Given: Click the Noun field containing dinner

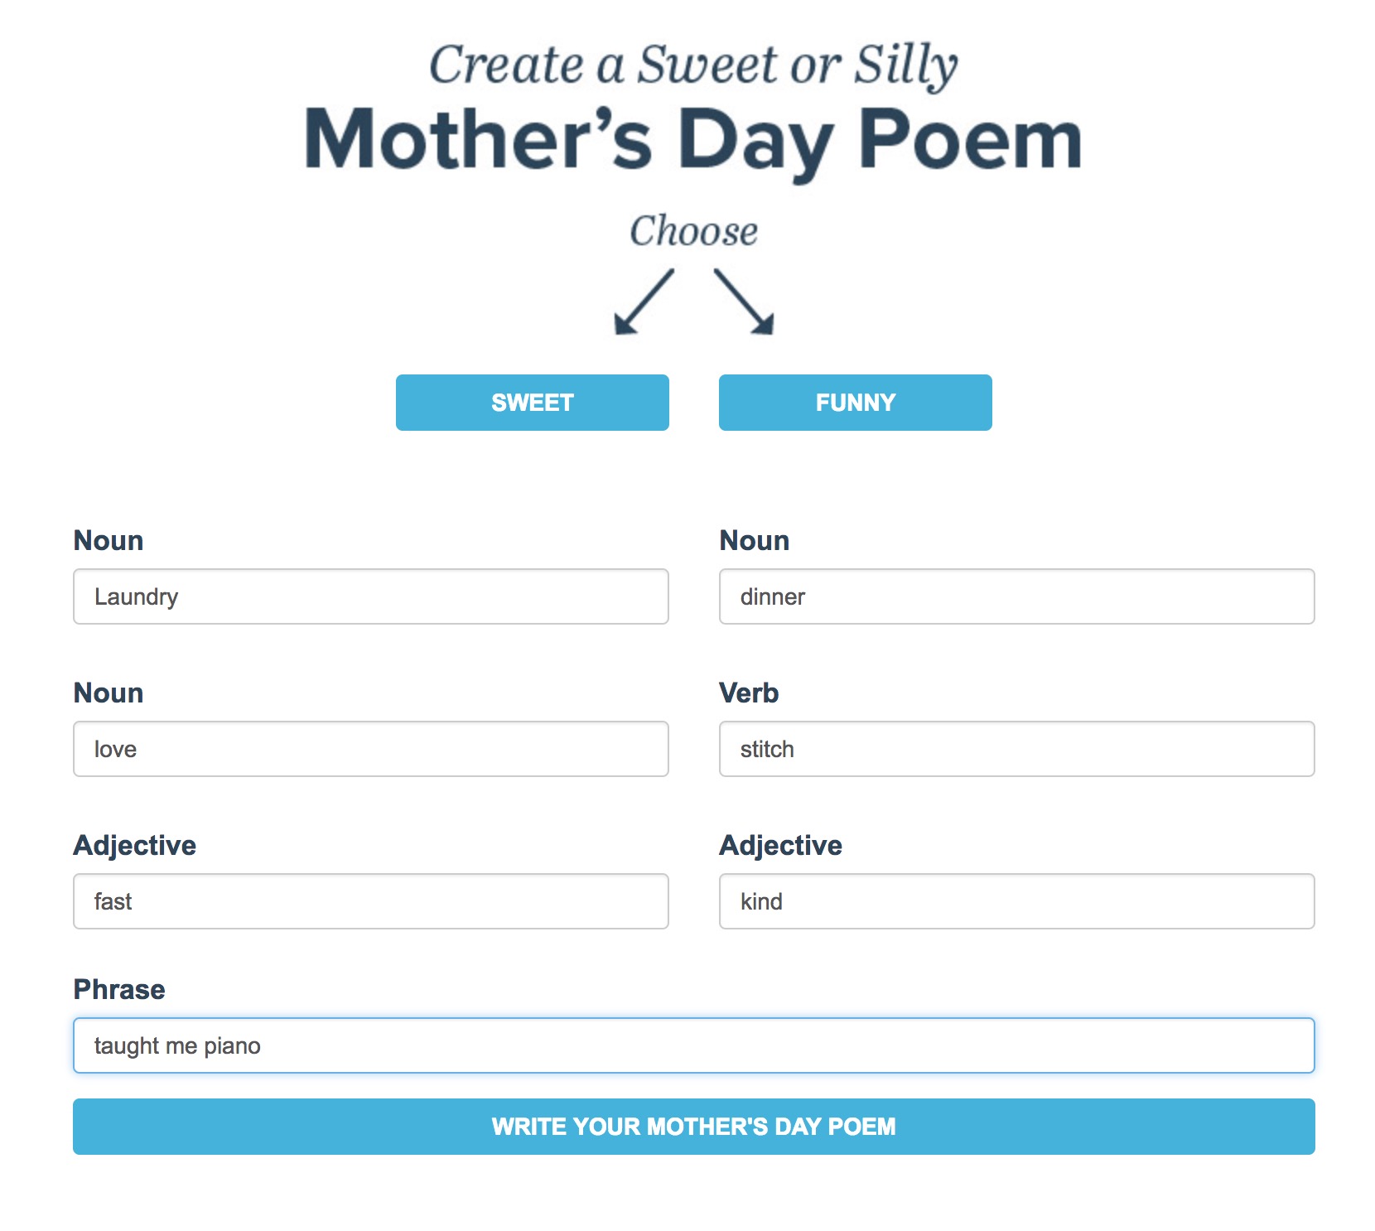Looking at the screenshot, I should click(1016, 596).
